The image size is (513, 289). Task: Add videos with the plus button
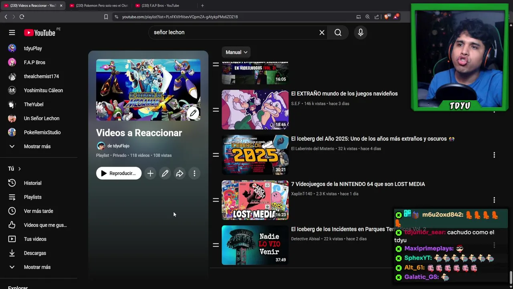tap(150, 173)
